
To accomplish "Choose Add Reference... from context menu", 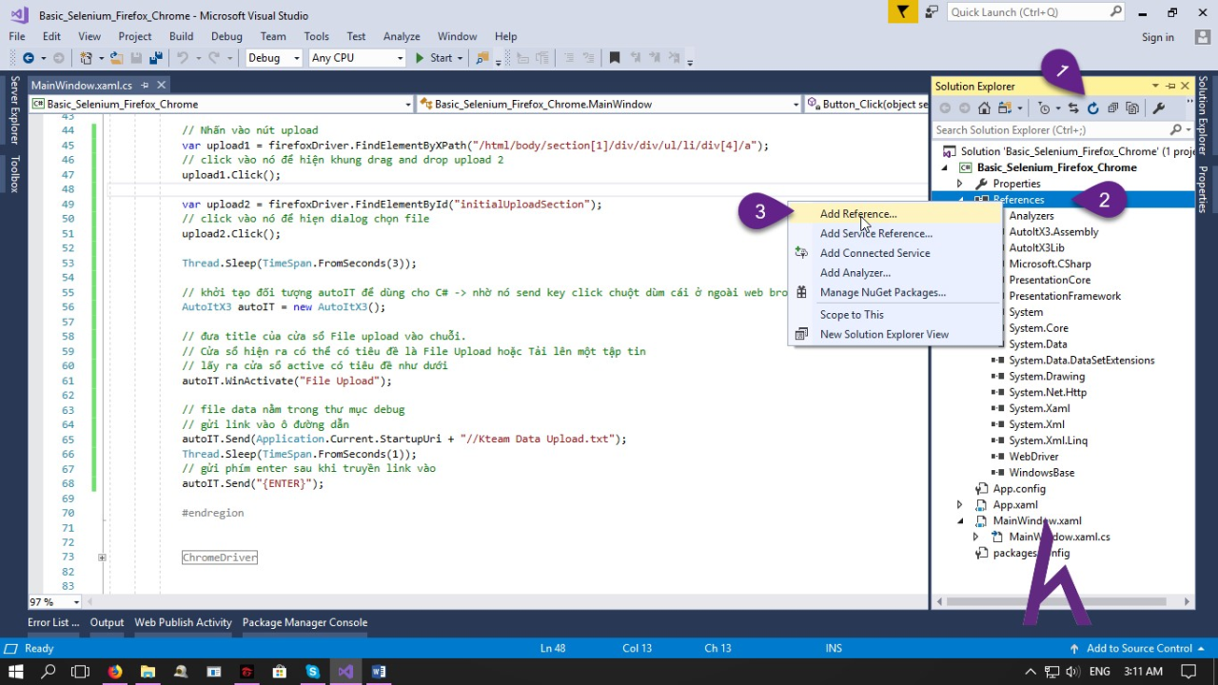I will tap(894, 214).
